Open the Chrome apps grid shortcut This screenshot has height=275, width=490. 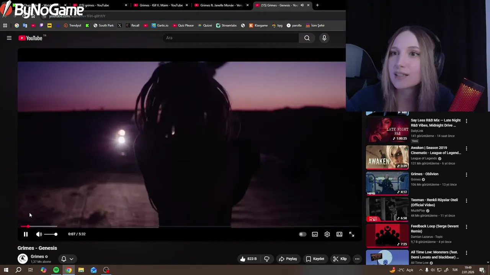(x=5, y=26)
